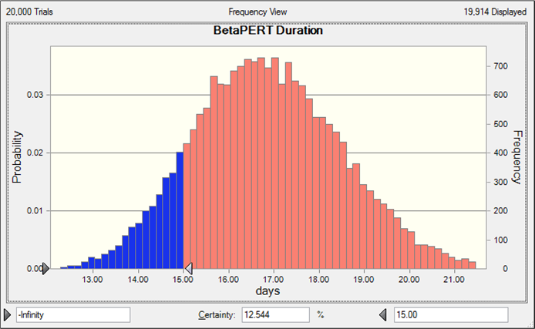535x329 pixels.
Task: Click the Frequency axis label on the right
Action: (x=517, y=157)
